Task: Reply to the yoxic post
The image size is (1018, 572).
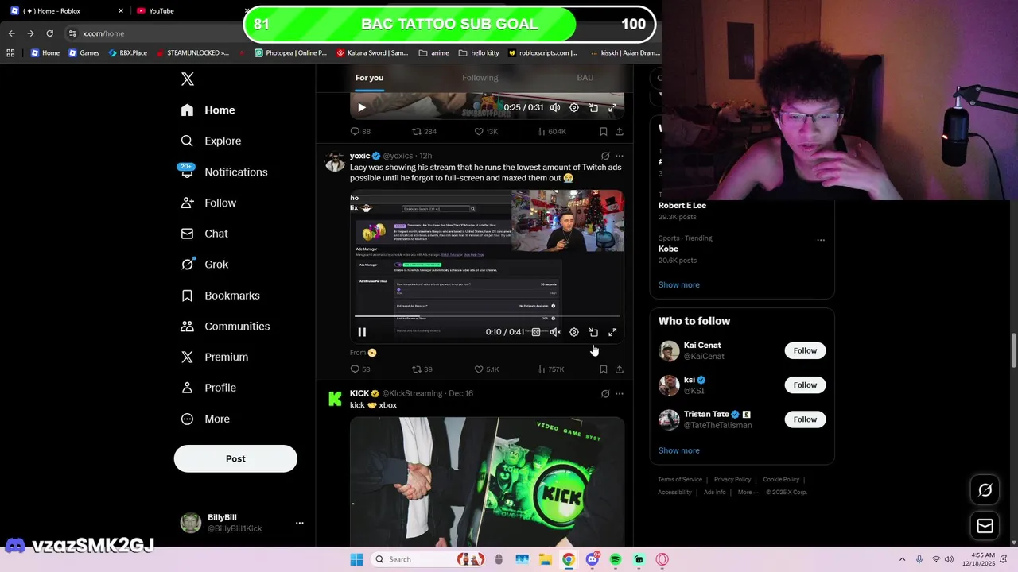Action: pyautogui.click(x=360, y=369)
